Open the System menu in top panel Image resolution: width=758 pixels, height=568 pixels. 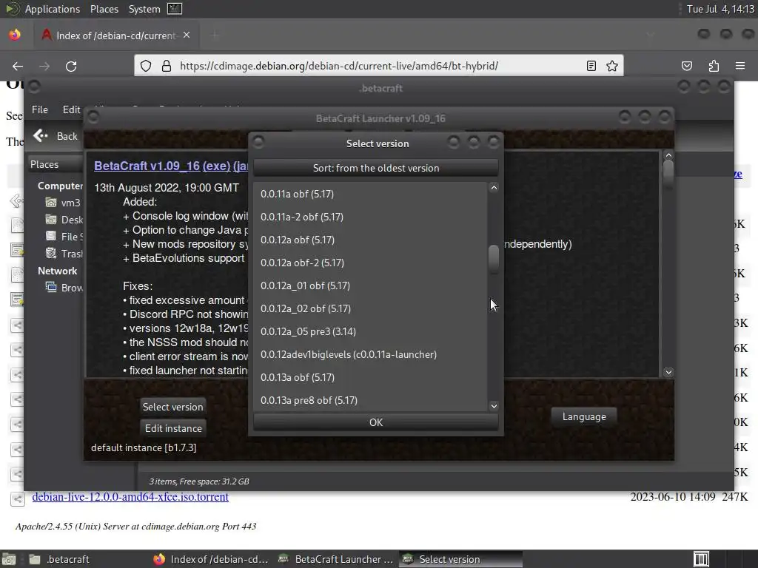[144, 9]
